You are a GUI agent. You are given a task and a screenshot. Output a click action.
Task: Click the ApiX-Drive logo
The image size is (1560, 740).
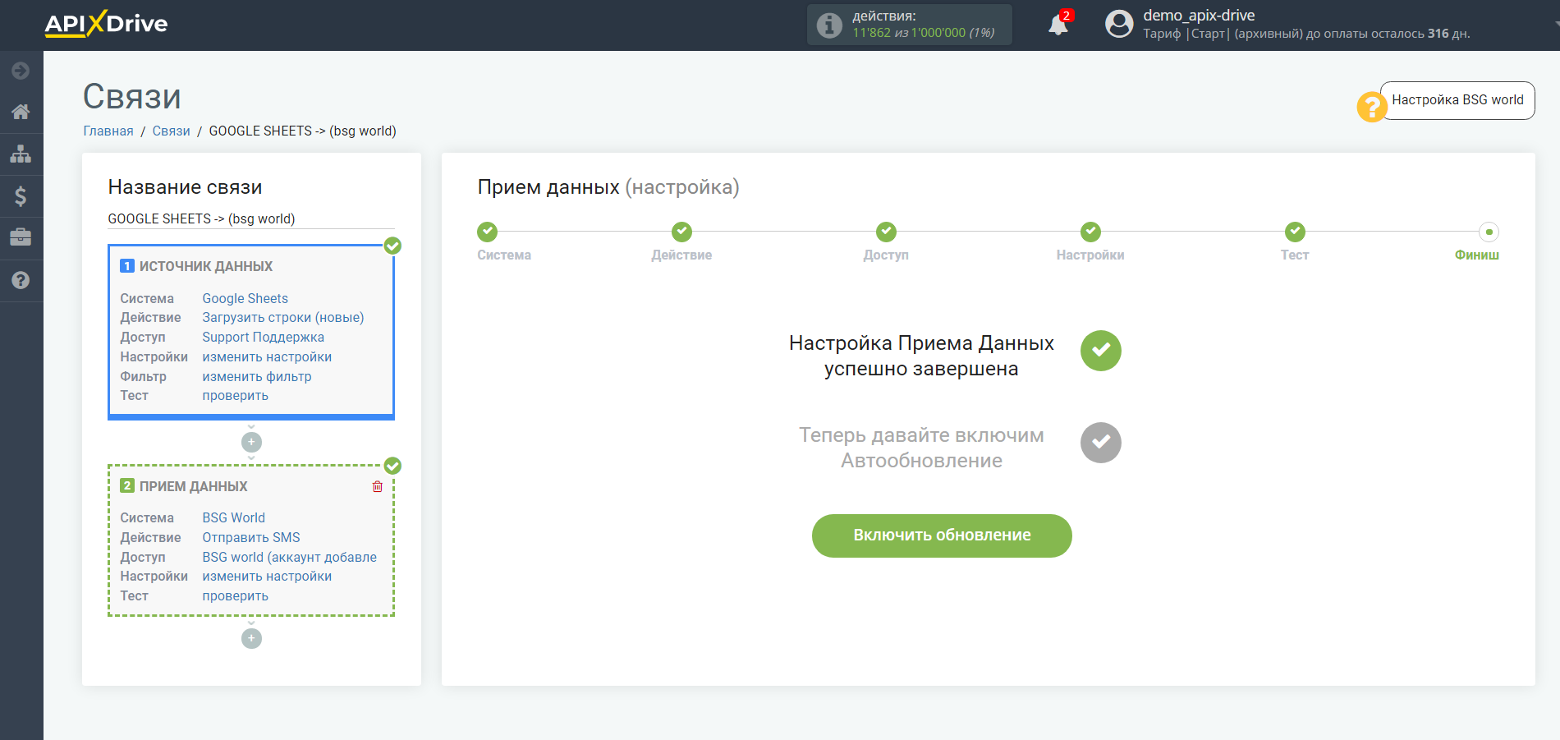click(106, 23)
